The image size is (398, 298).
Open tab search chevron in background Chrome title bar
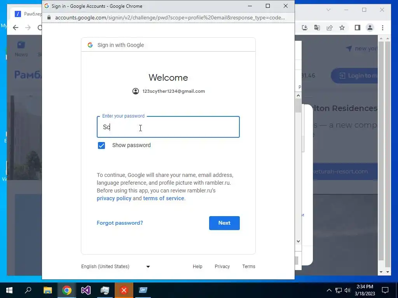[x=328, y=10]
